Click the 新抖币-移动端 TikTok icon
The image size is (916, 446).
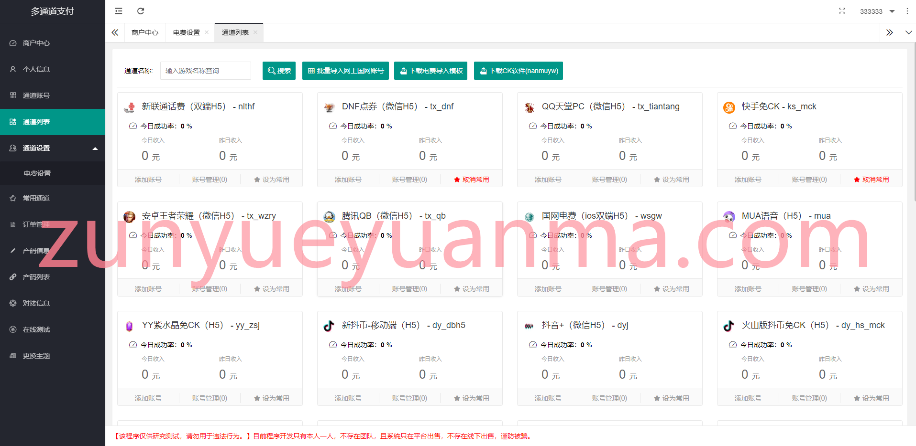330,326
